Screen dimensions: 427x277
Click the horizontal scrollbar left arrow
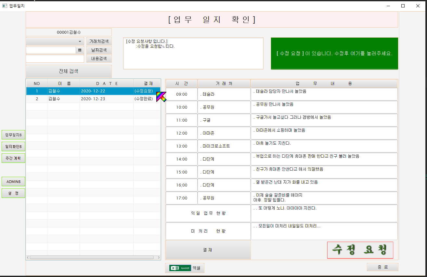(x=28, y=258)
